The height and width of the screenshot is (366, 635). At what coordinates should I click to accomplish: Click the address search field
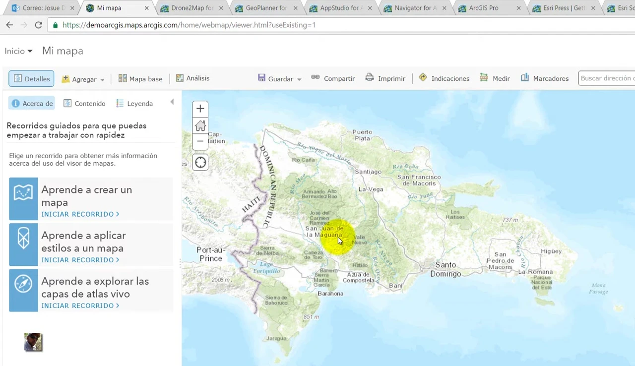pos(607,78)
